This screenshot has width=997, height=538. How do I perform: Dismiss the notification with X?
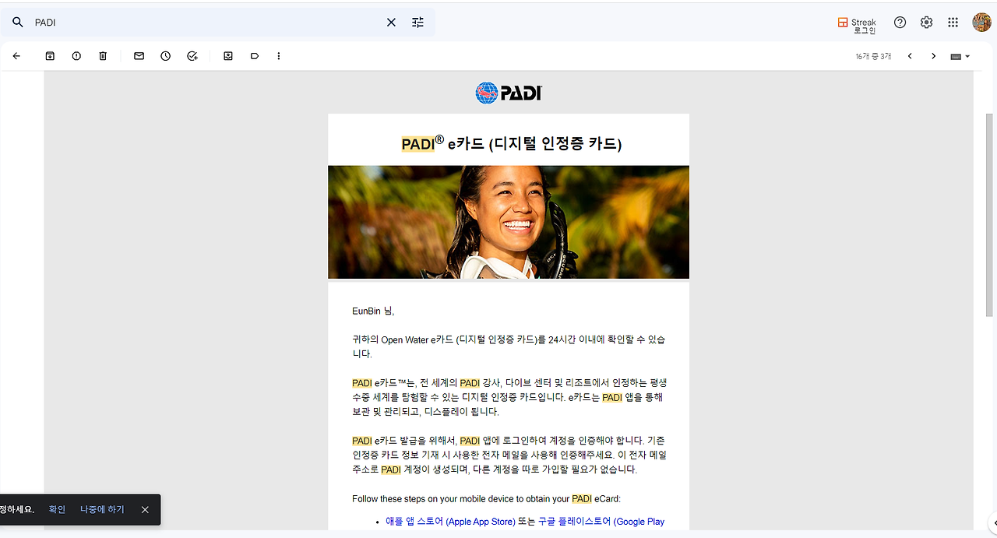(145, 509)
